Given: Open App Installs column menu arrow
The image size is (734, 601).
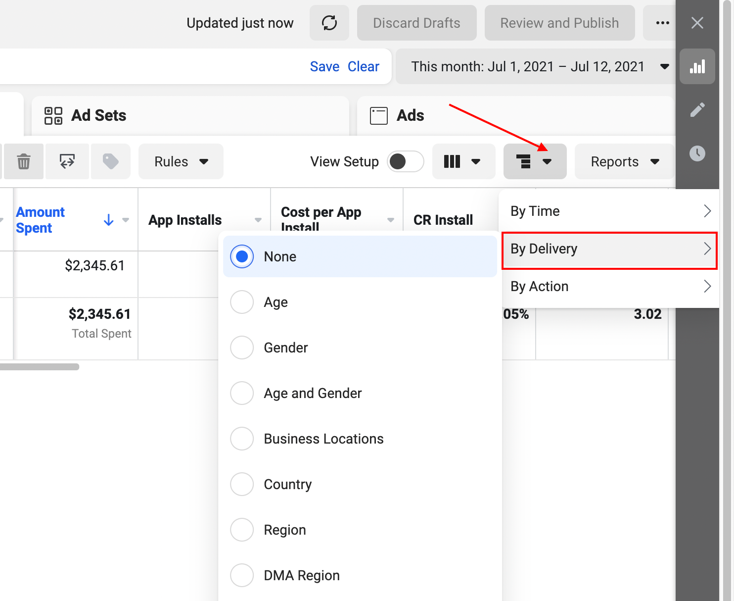Looking at the screenshot, I should [258, 220].
